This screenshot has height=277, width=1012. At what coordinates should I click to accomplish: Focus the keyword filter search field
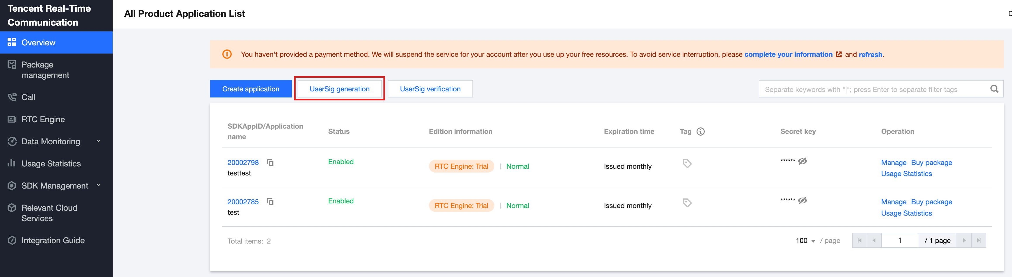[x=872, y=89]
